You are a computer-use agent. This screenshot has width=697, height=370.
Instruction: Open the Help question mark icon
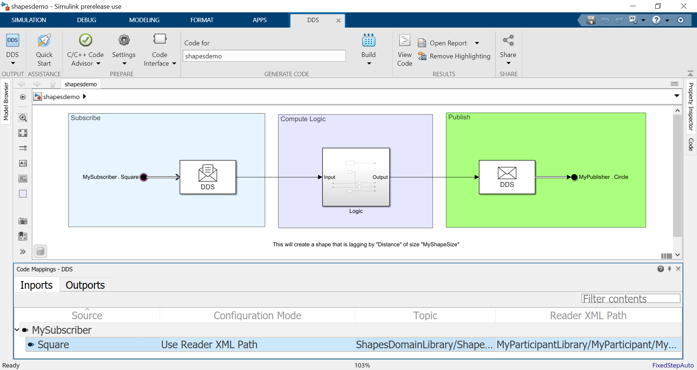coord(656,20)
